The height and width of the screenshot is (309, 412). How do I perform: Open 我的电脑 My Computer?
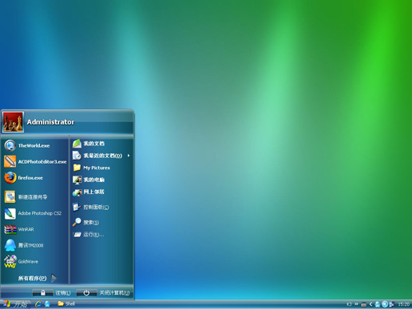[x=101, y=180]
